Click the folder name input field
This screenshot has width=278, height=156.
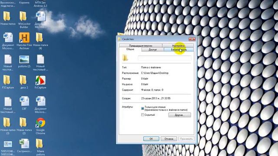coord(165,58)
